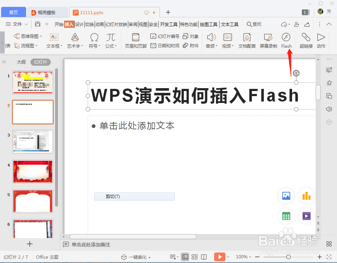
Task: Open a new document tab
Action: (168, 12)
